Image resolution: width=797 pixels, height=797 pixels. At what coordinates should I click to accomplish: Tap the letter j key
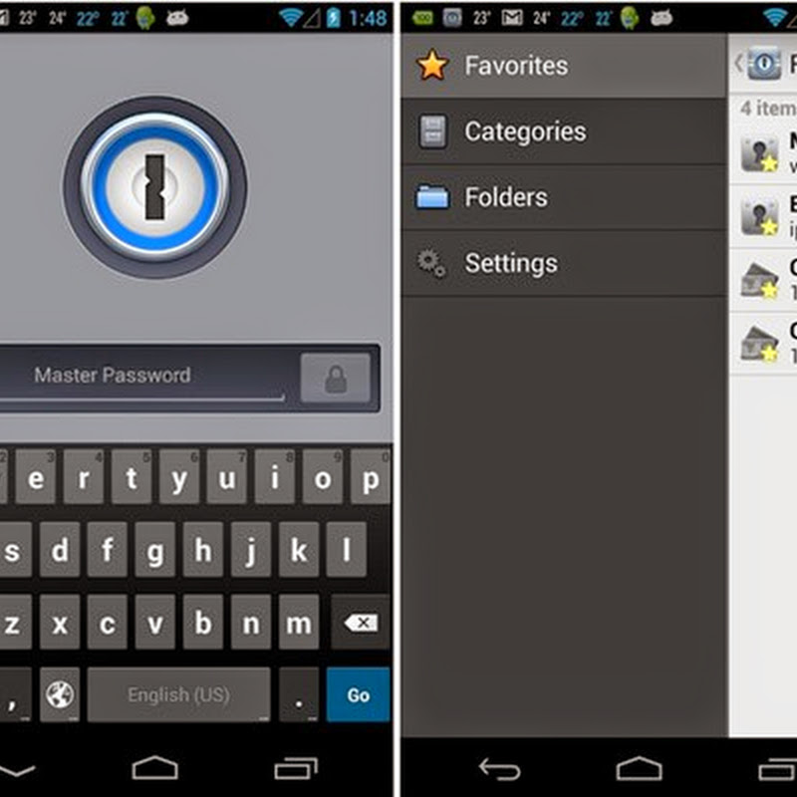(x=251, y=550)
